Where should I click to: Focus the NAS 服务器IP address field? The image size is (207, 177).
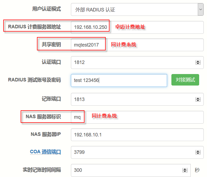point(137,135)
